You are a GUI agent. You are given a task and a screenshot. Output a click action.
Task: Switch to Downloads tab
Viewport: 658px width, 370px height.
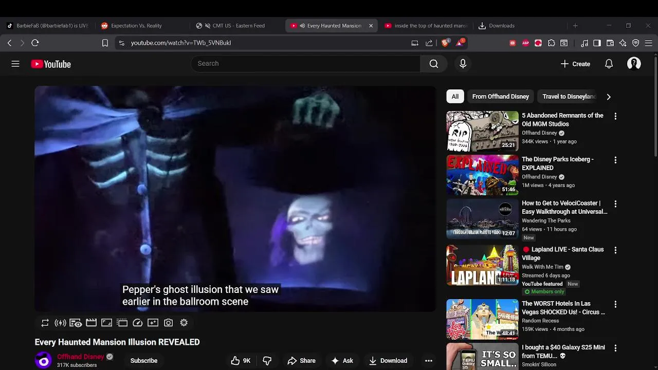point(519,26)
